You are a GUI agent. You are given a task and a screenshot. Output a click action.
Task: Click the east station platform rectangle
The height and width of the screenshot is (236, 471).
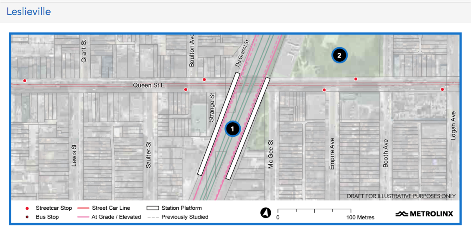point(248,128)
